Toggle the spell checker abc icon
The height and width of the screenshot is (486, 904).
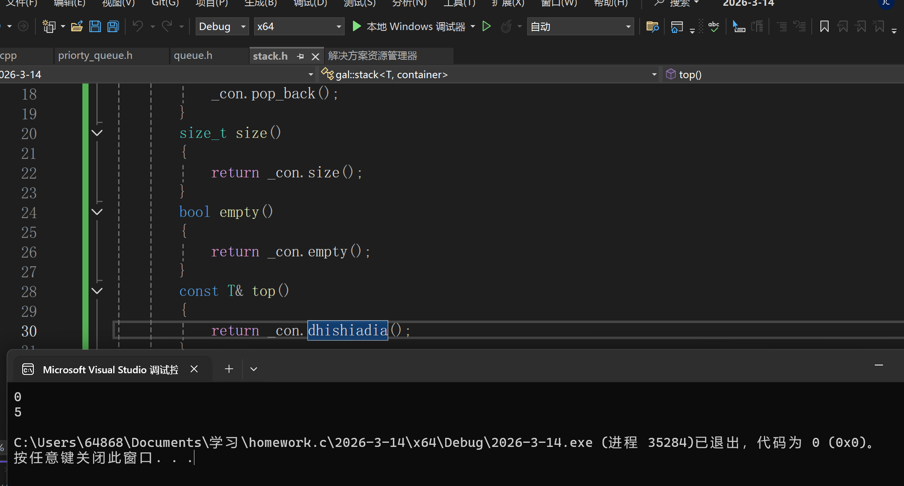(x=714, y=27)
